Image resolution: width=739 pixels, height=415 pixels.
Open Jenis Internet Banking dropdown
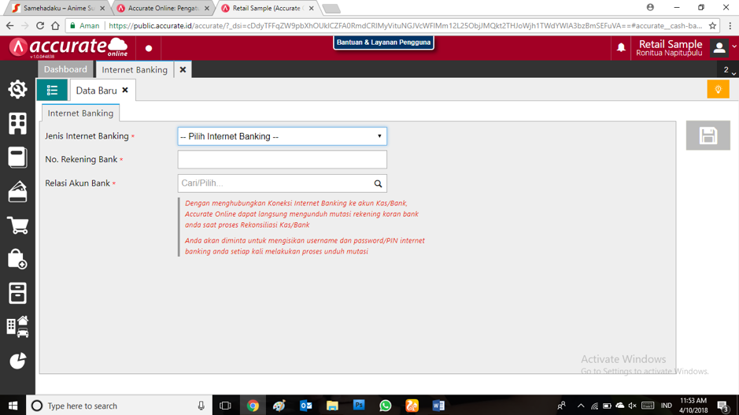[282, 136]
